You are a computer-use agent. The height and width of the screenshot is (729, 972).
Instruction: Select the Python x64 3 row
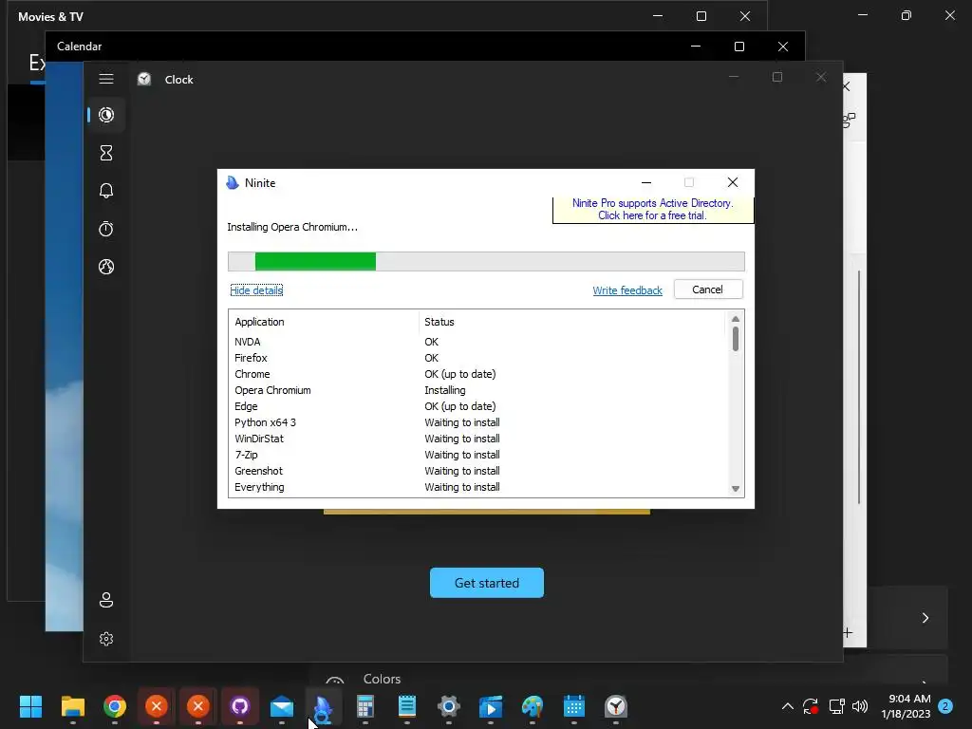477,422
